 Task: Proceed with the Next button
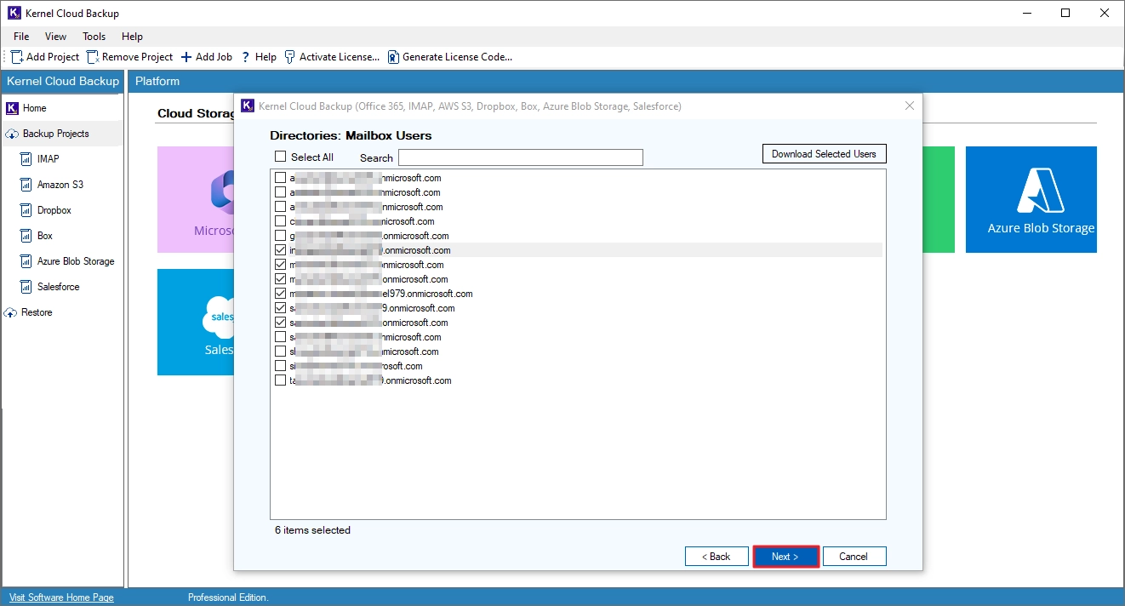pos(785,557)
